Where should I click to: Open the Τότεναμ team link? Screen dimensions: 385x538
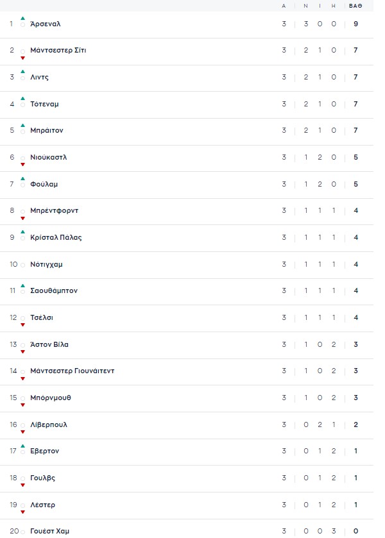(44, 104)
